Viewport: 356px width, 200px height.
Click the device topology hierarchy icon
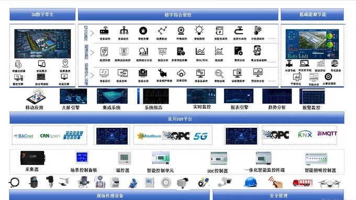(124, 30)
